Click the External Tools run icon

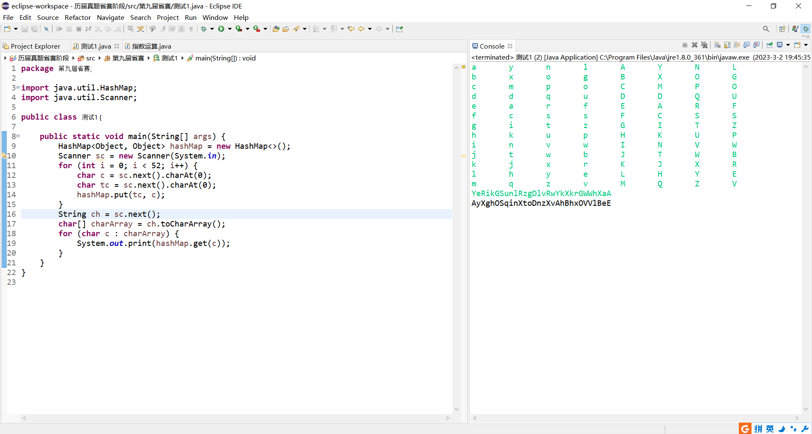[x=256, y=29]
